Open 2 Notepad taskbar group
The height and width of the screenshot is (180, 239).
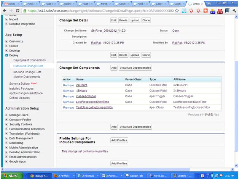[88, 176]
